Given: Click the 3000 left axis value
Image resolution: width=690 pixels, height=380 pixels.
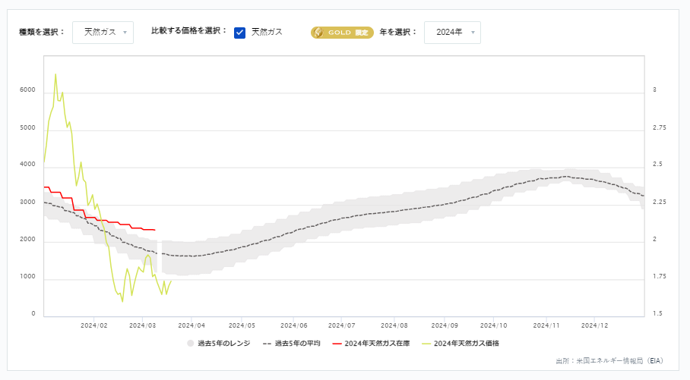Looking at the screenshot, I should point(27,203).
